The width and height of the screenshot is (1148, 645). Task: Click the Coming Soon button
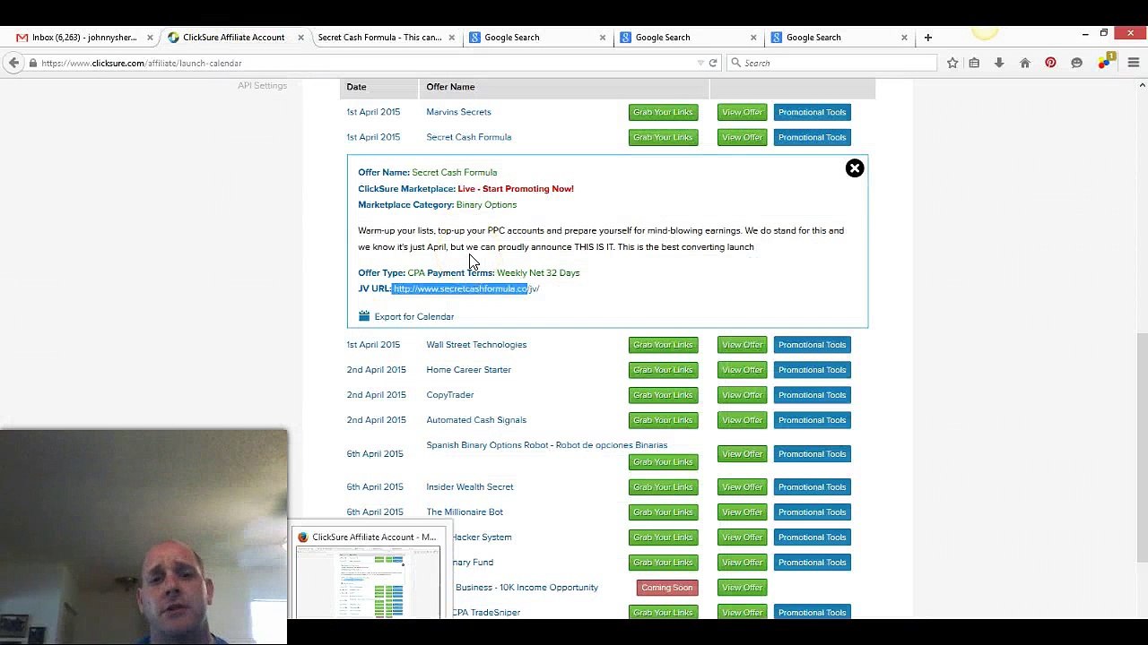(x=666, y=587)
